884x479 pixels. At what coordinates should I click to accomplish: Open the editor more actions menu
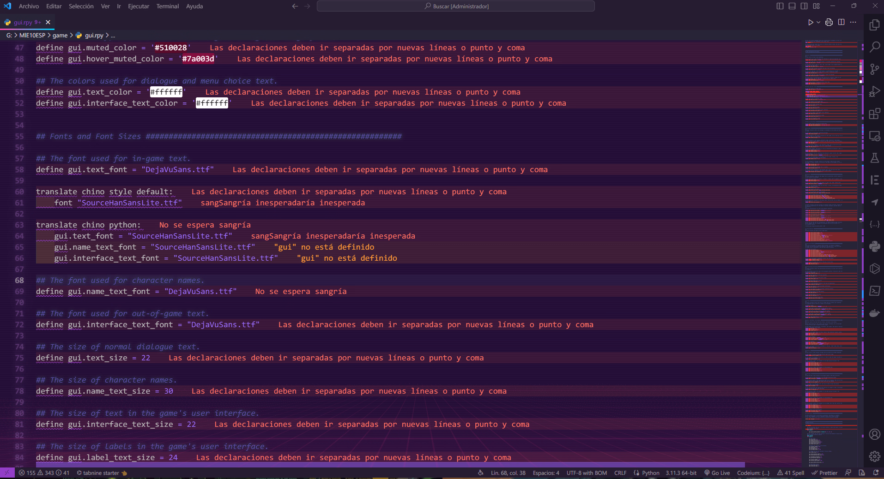854,22
